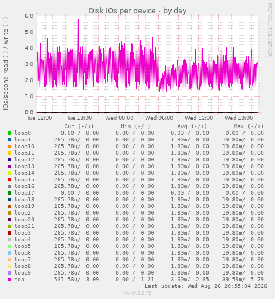Screen dimensions: 275x299
Task: Select the 'loop4' legend label
Action: [x=23, y=240]
